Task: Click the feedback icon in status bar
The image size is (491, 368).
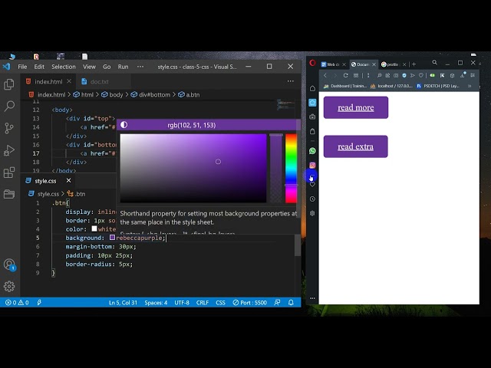Action: pos(277,303)
